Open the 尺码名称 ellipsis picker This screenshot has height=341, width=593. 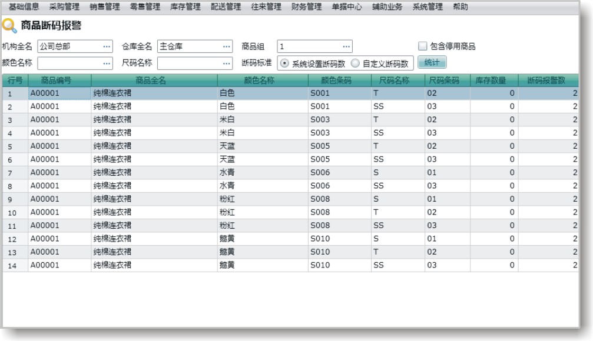pyautogui.click(x=227, y=63)
